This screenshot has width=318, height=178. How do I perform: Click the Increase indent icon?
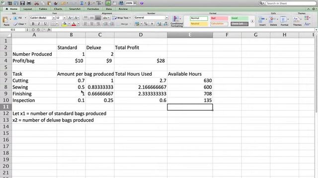pos(111,24)
